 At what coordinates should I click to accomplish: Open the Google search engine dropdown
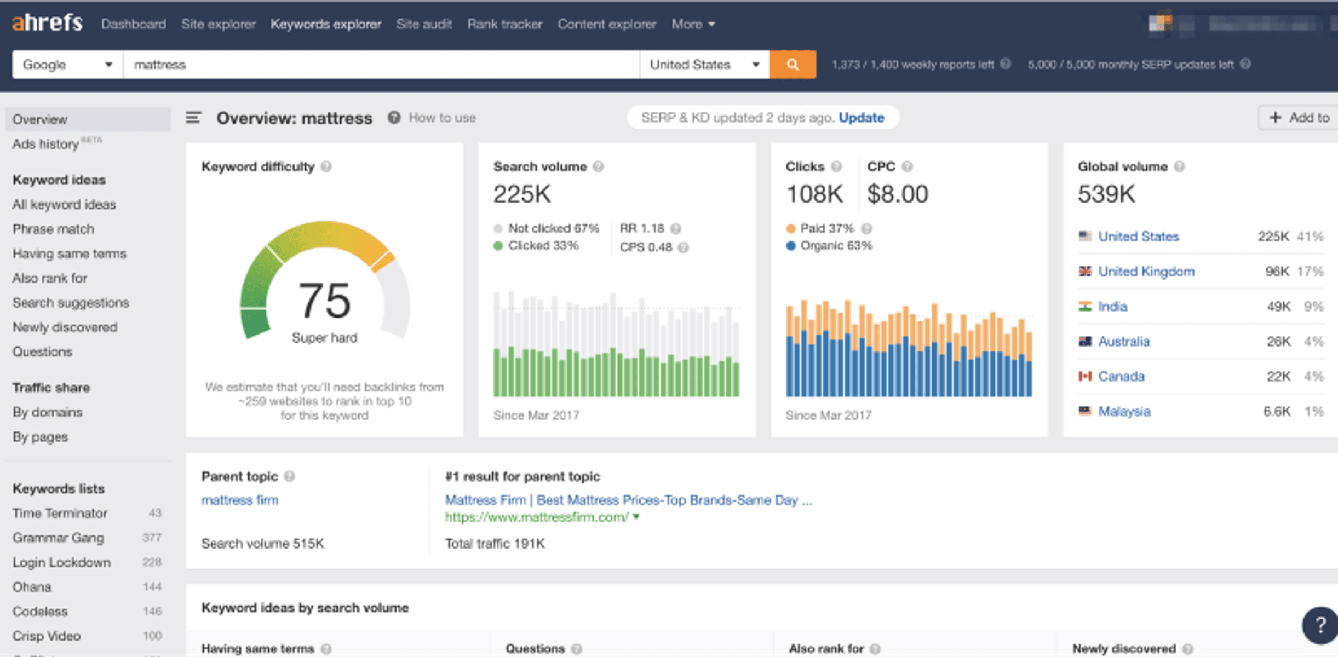point(67,65)
